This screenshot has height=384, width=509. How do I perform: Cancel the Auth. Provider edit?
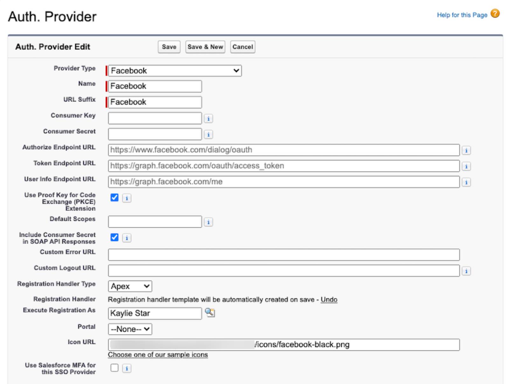click(x=242, y=47)
